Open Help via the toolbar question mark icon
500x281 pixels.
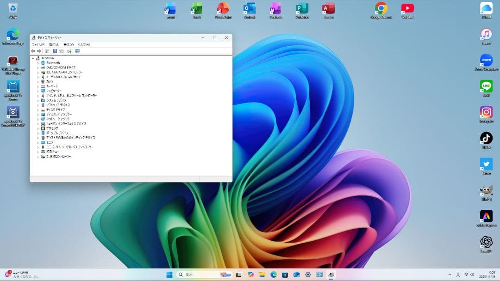[56, 51]
